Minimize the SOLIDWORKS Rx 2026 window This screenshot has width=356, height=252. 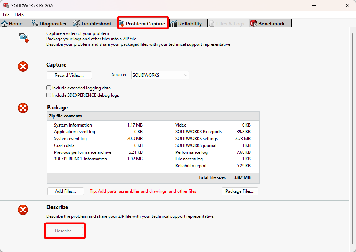point(314,5)
